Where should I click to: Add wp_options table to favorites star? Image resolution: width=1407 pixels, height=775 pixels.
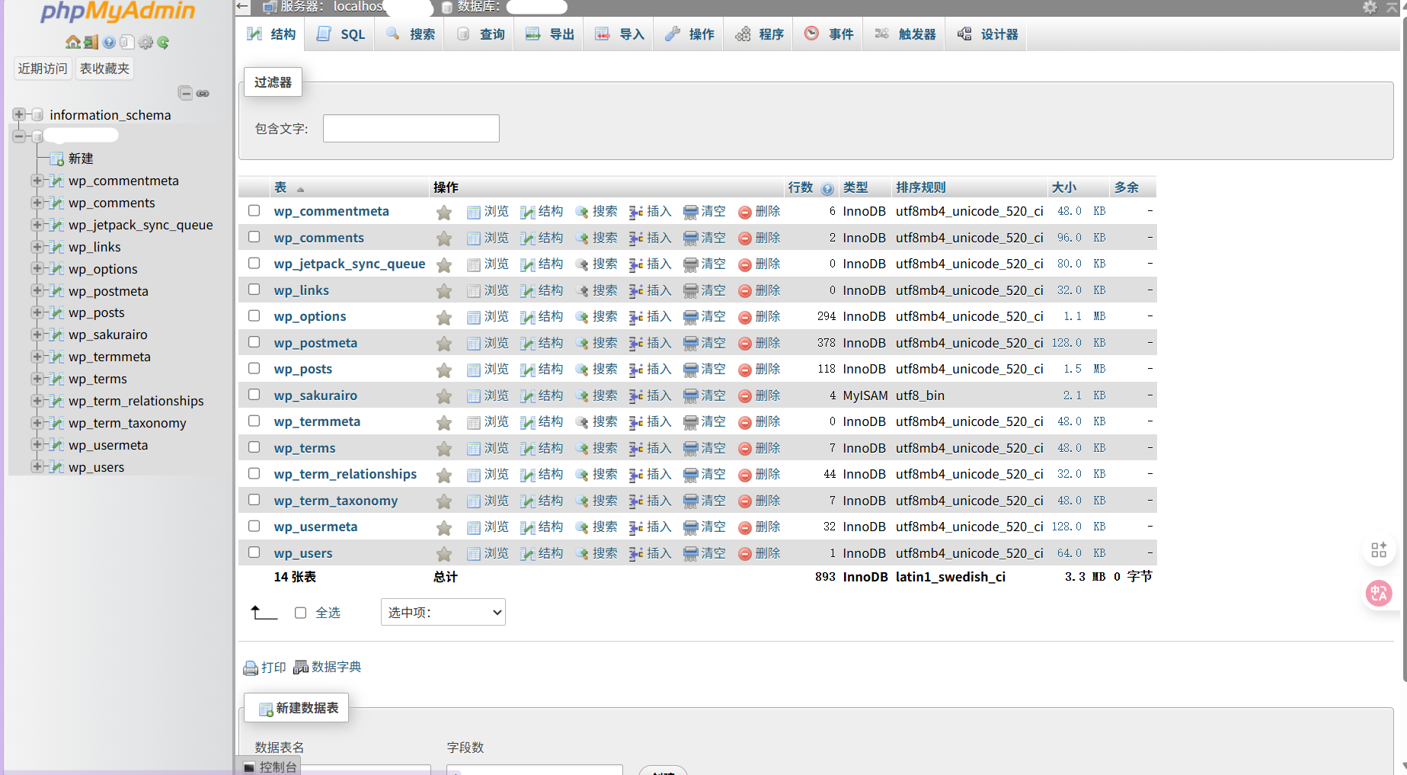444,317
